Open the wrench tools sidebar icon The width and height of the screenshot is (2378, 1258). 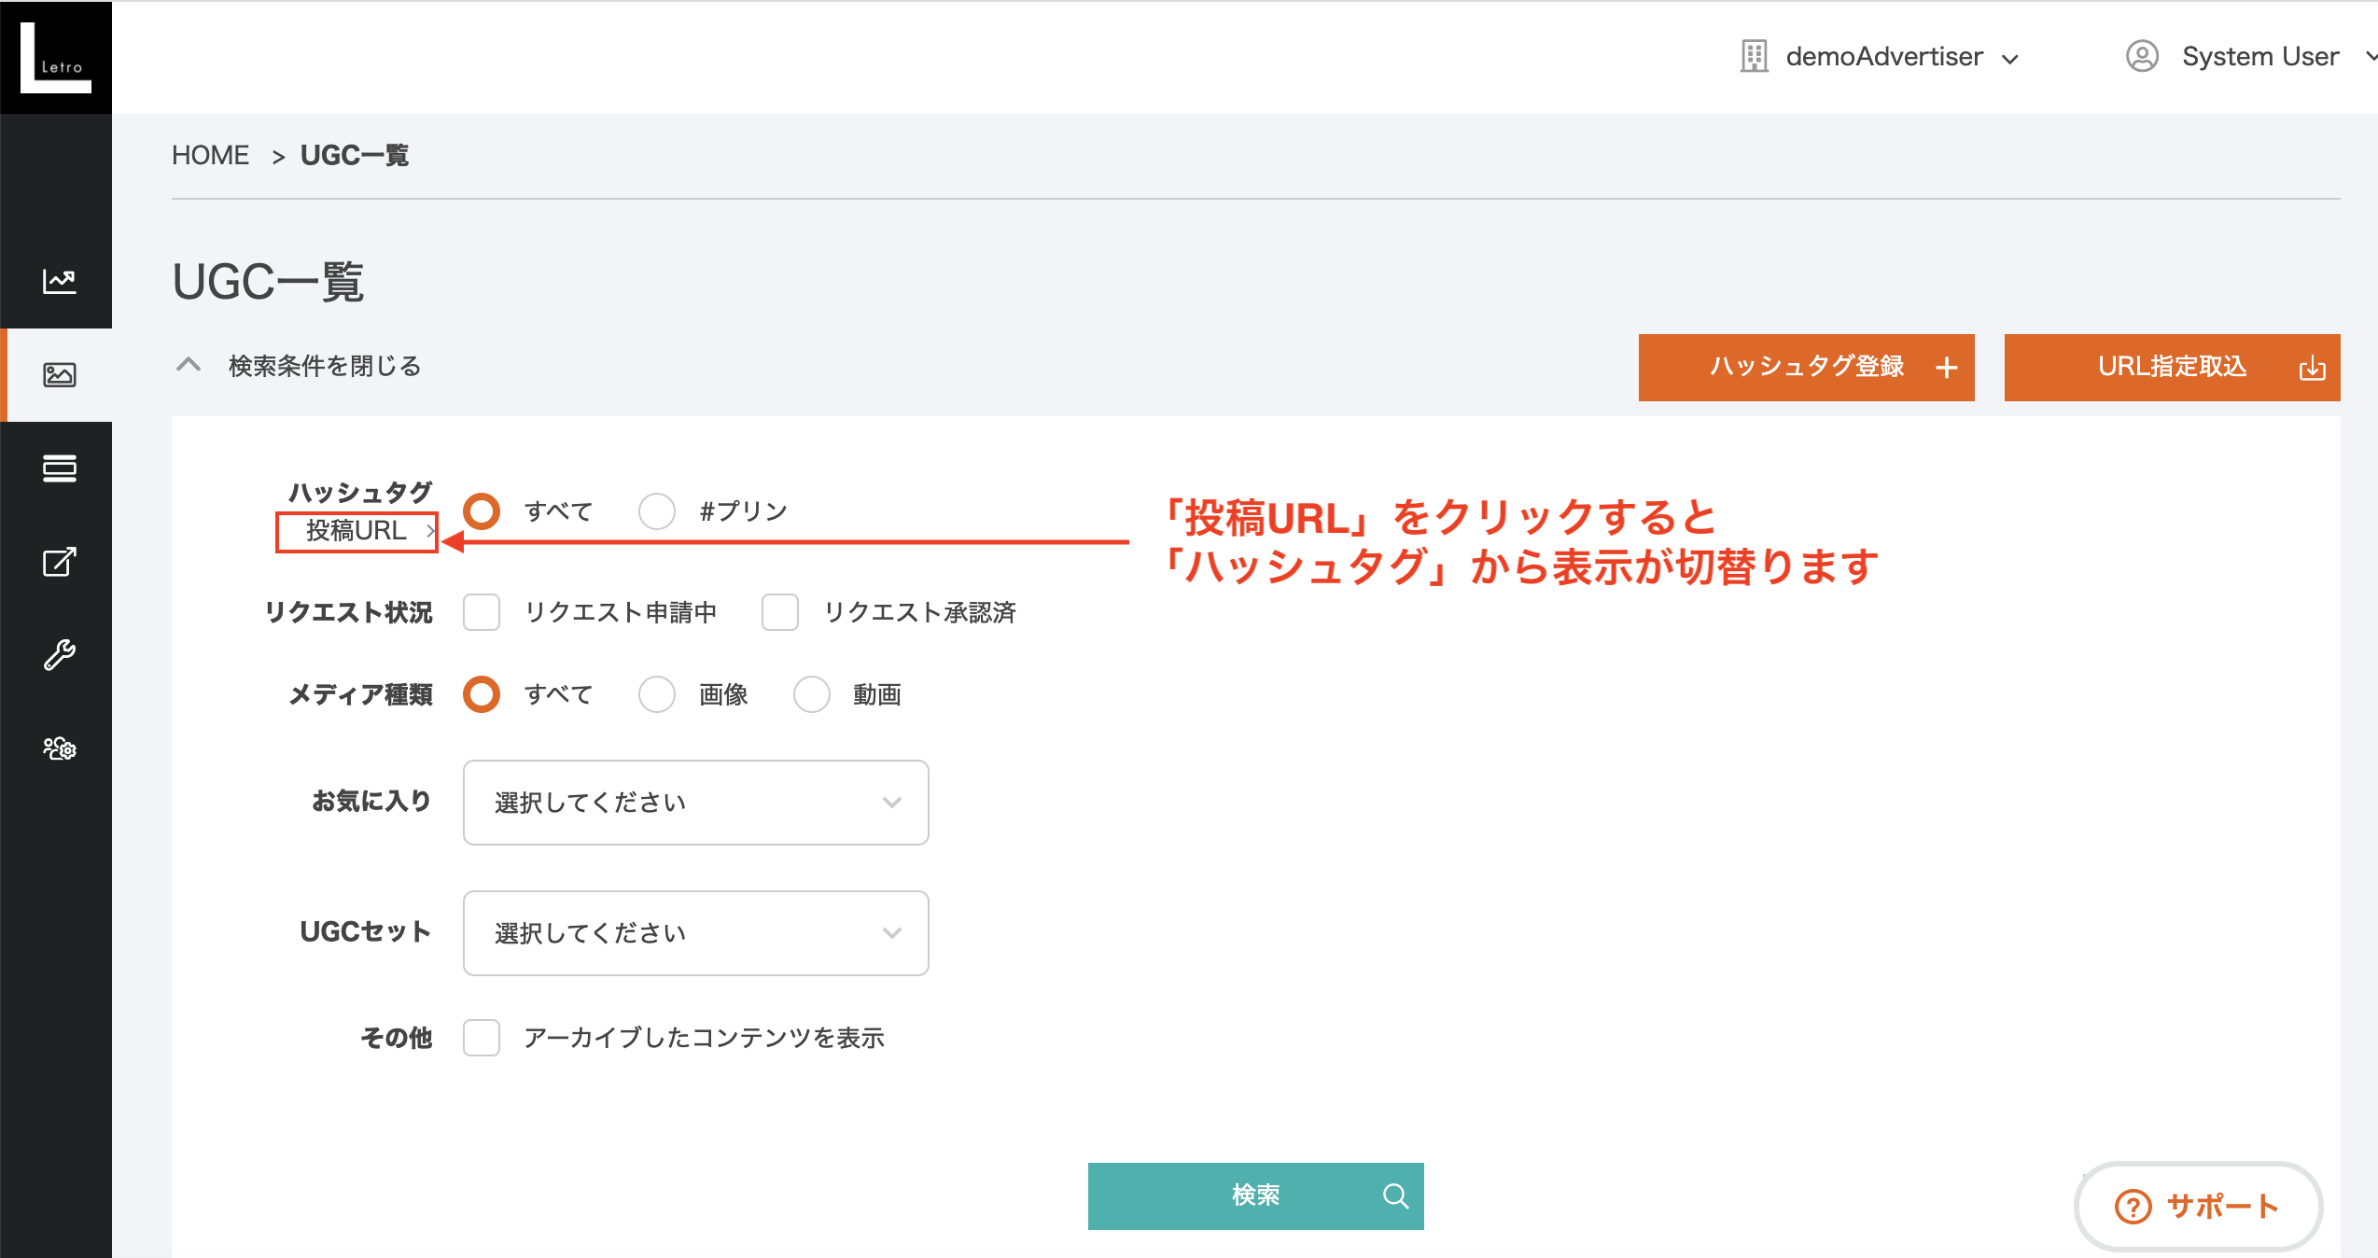(x=59, y=655)
